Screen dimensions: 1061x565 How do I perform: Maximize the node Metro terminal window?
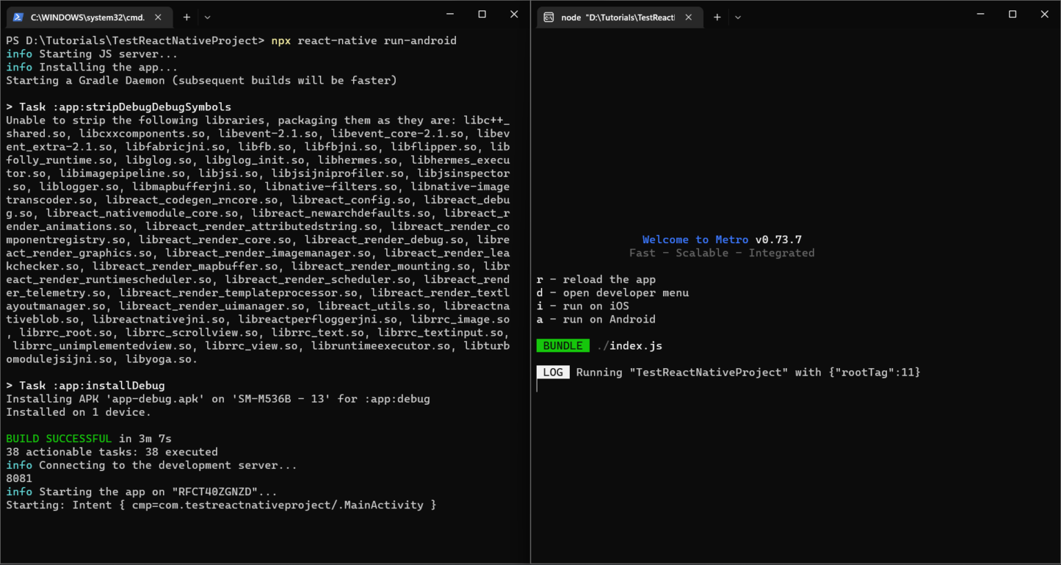pos(1013,15)
